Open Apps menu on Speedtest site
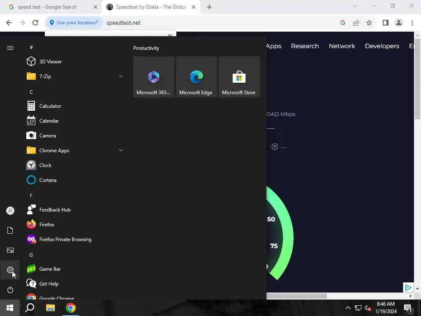The height and width of the screenshot is (316, 421). pos(273,46)
